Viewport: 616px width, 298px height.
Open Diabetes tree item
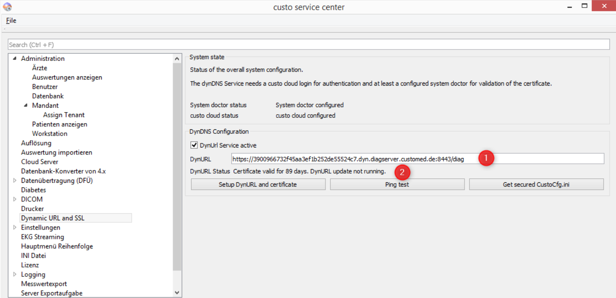(x=34, y=190)
